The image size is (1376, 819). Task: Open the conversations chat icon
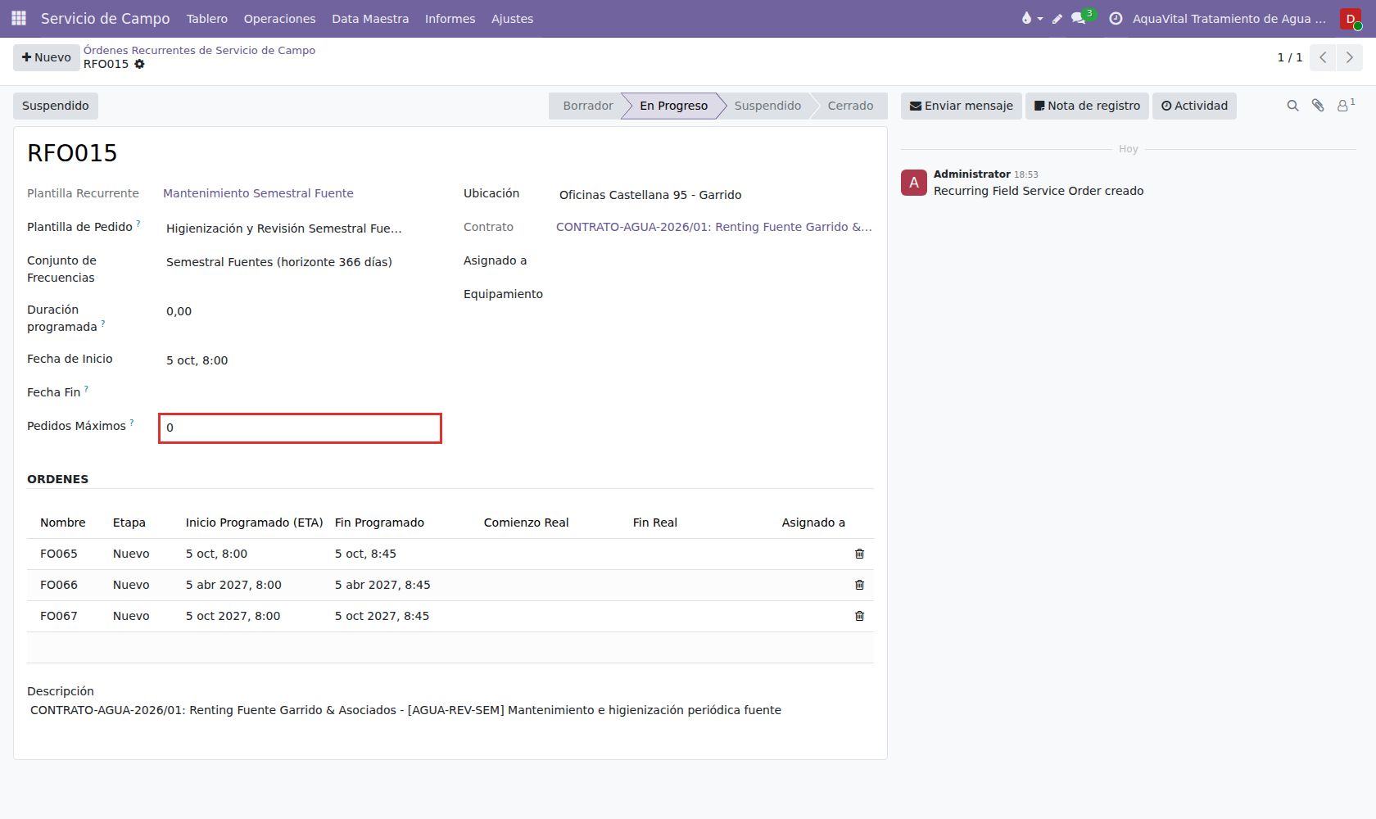tap(1079, 18)
